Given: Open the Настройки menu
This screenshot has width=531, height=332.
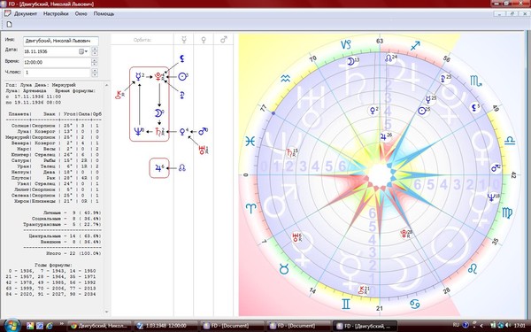Looking at the screenshot, I should (56, 14).
